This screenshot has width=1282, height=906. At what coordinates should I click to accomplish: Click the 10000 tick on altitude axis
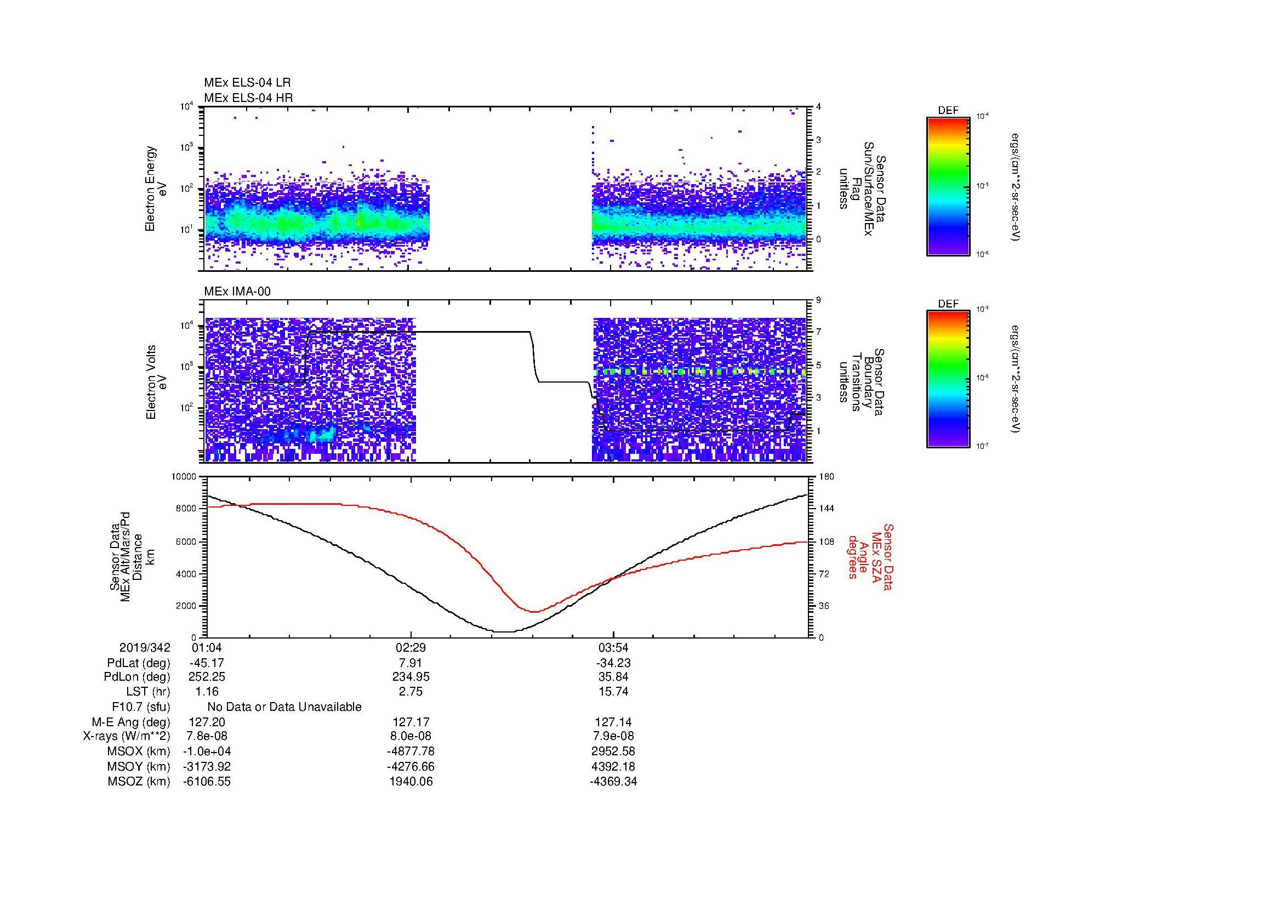[x=184, y=477]
